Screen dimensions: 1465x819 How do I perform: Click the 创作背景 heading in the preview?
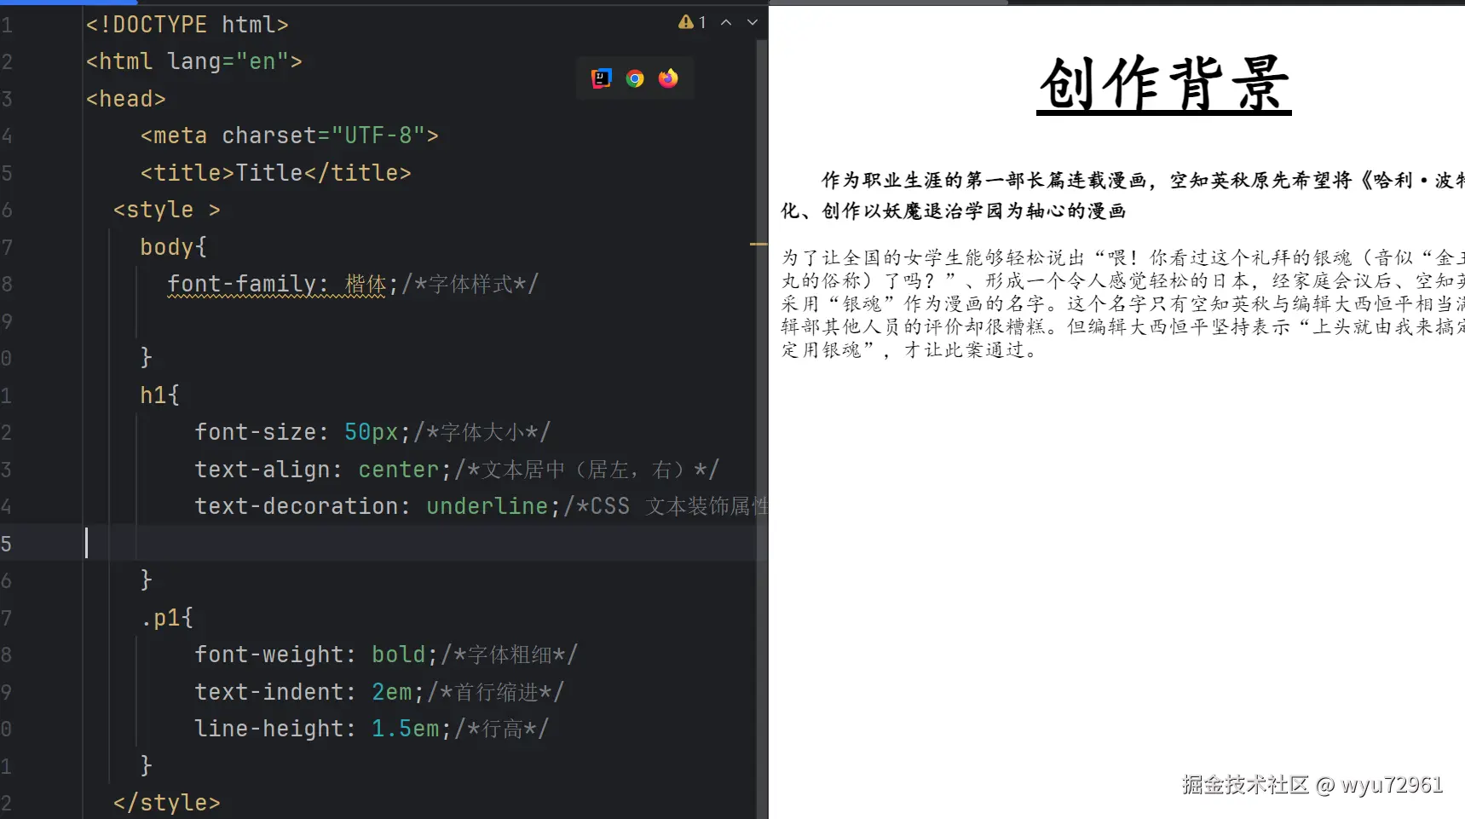tap(1164, 84)
